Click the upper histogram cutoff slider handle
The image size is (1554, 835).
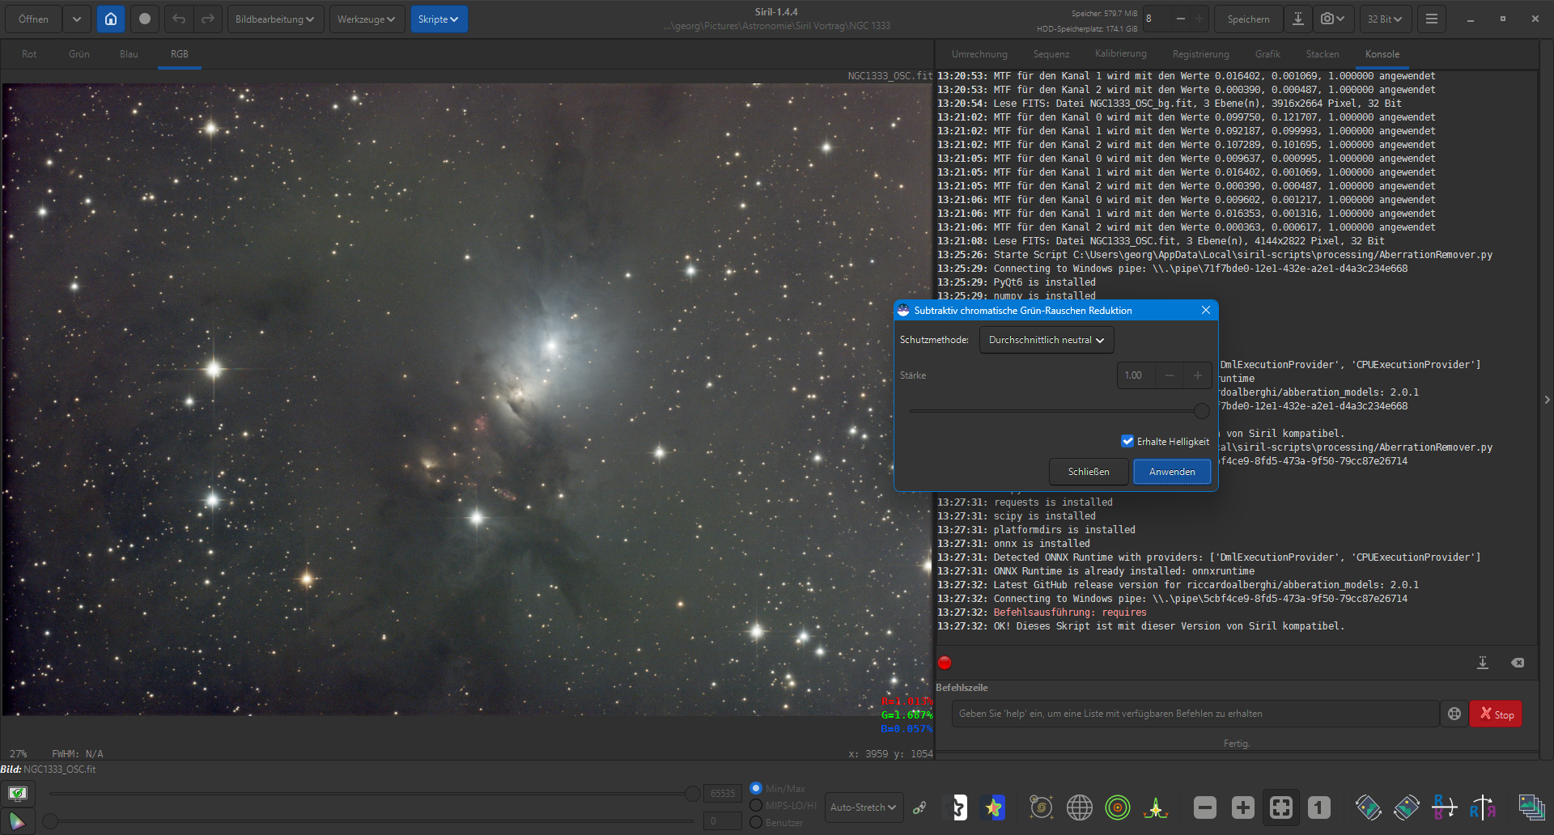(x=693, y=794)
